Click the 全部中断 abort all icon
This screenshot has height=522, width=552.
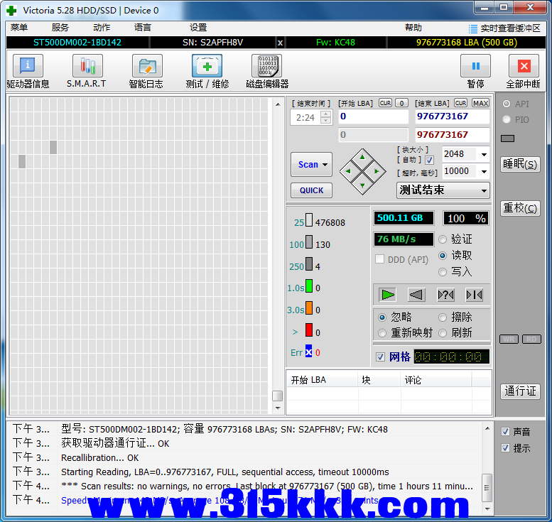[x=524, y=66]
